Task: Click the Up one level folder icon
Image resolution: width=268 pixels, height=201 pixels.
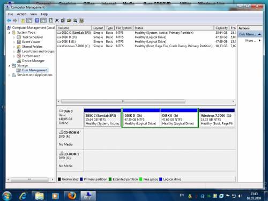Action: (23, 20)
